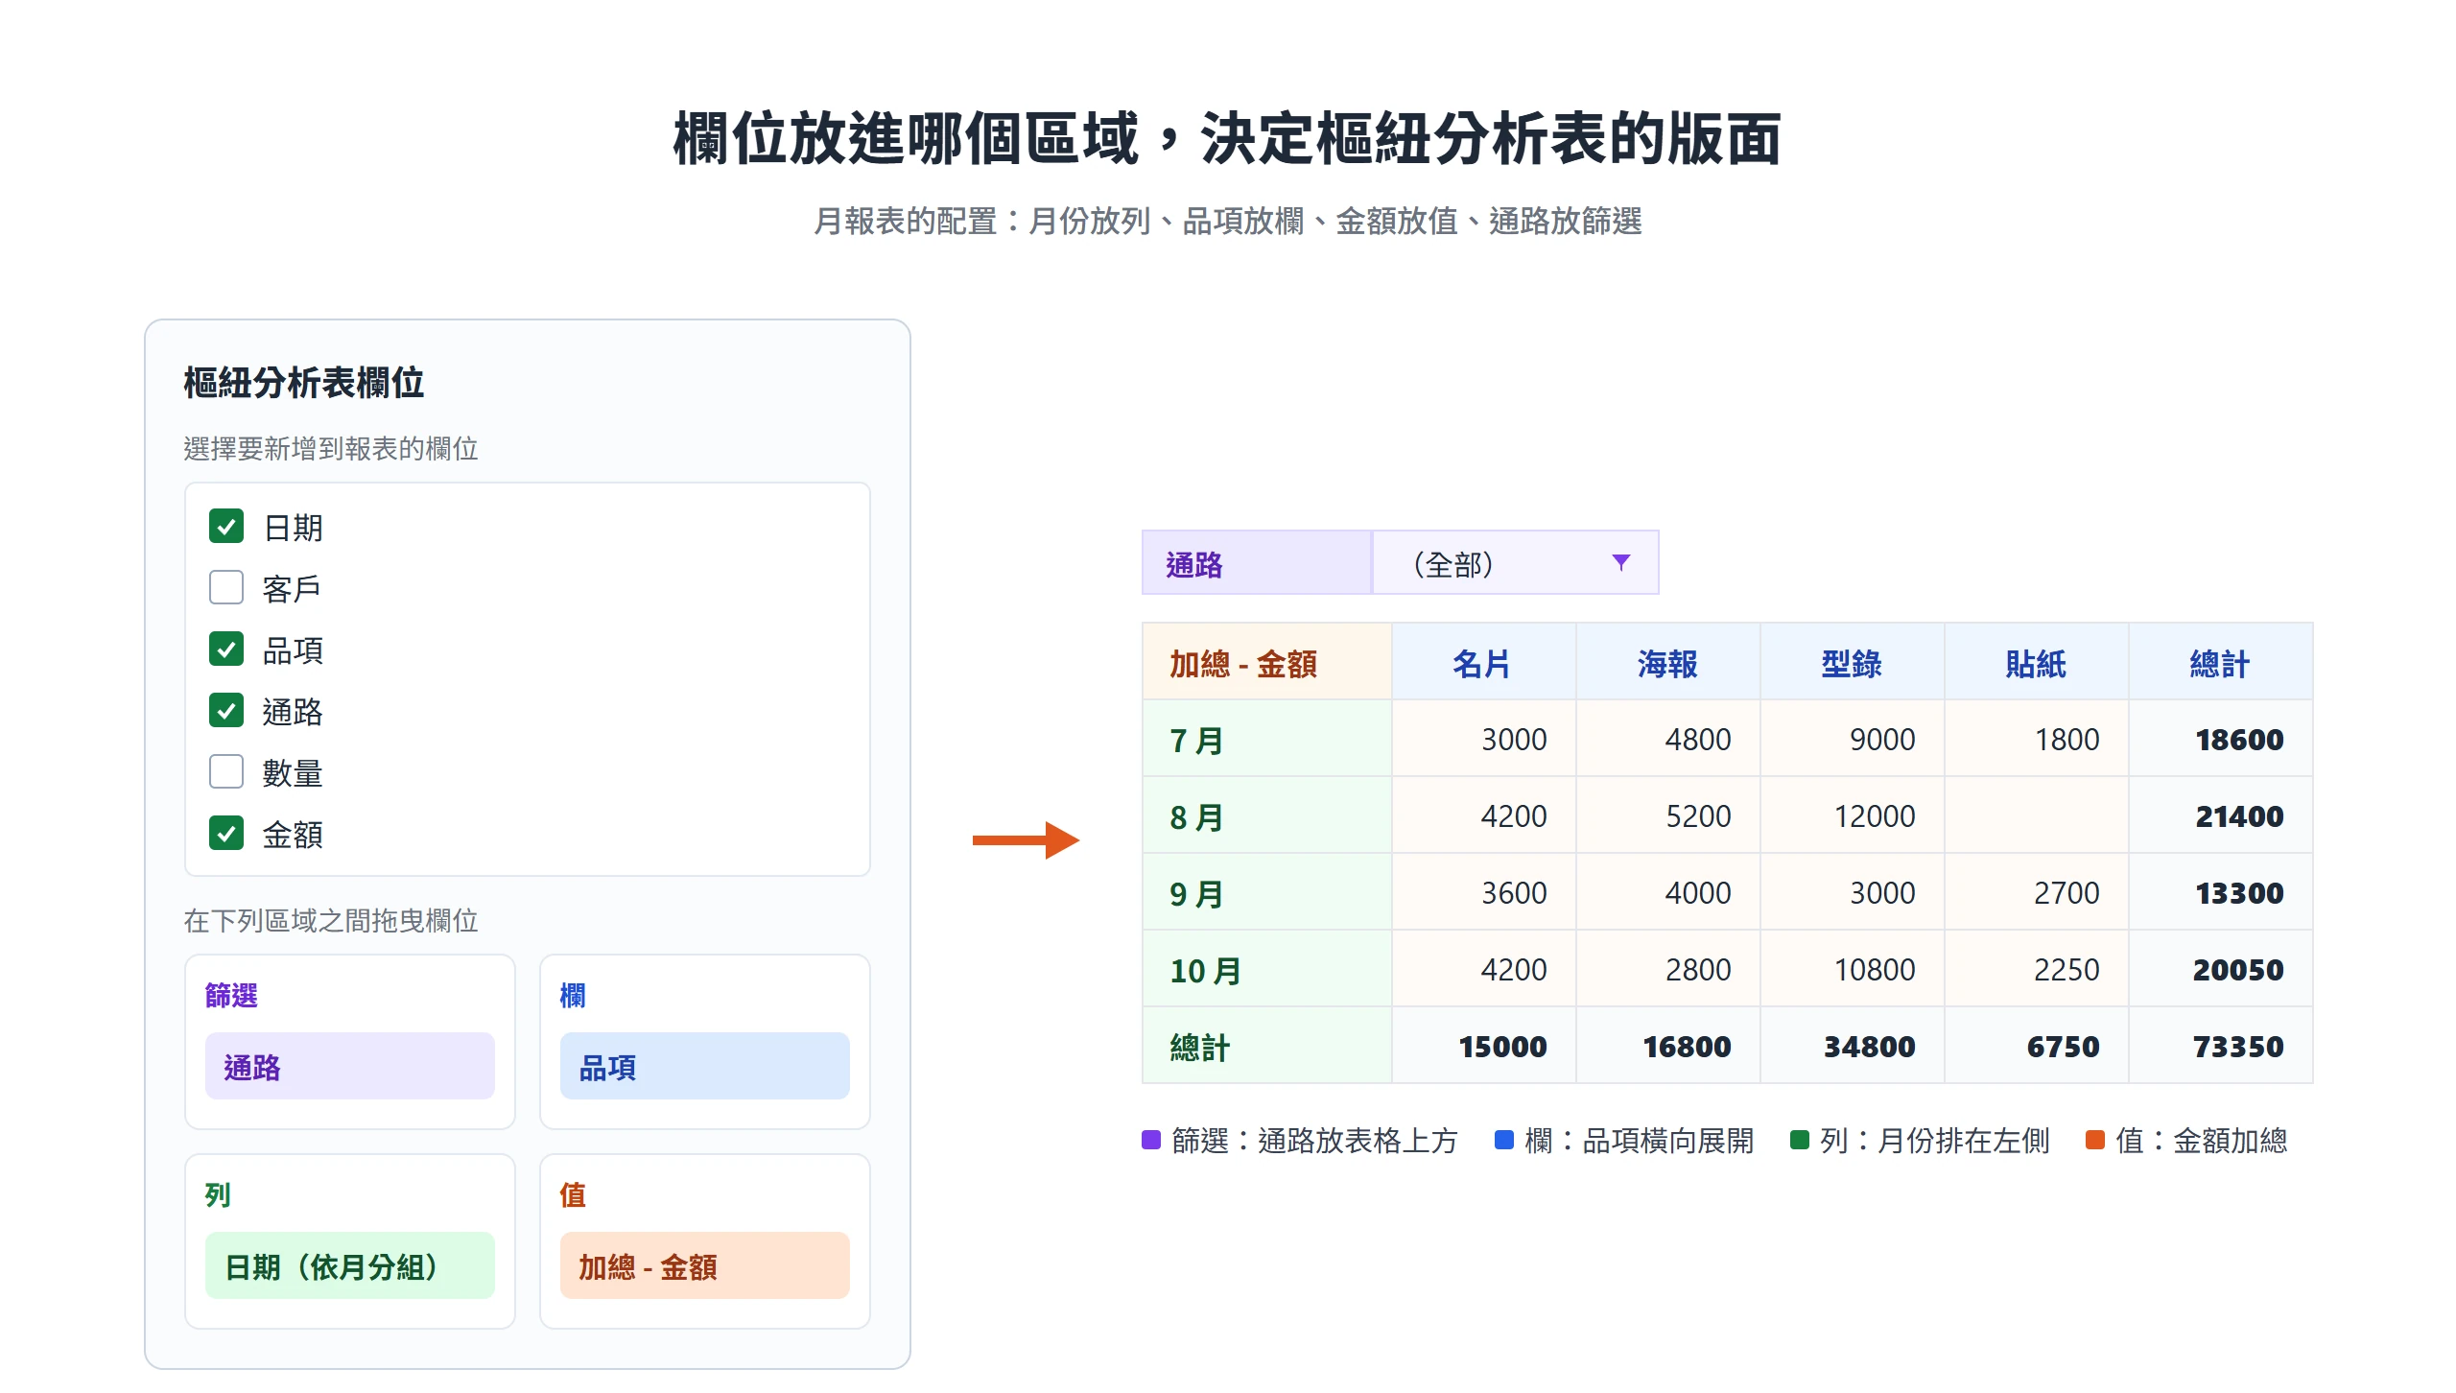
Task: Click the 18600 row total cell
Action: coord(2220,739)
